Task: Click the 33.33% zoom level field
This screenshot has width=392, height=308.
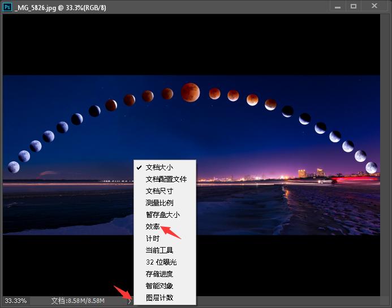Action: pos(15,301)
